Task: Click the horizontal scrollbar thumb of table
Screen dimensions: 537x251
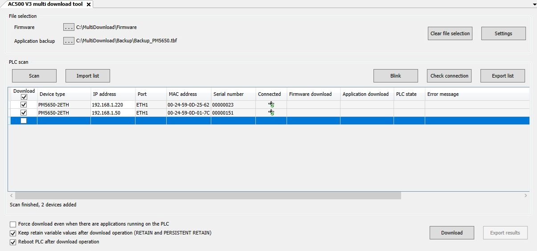Action: point(208,195)
